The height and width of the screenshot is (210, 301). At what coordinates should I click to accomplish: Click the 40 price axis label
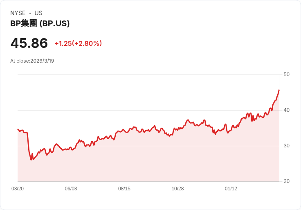(286, 110)
